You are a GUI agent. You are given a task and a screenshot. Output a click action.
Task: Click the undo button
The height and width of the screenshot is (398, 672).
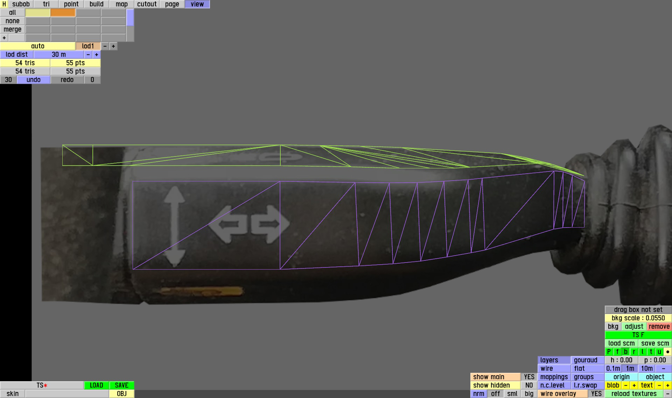click(x=33, y=80)
